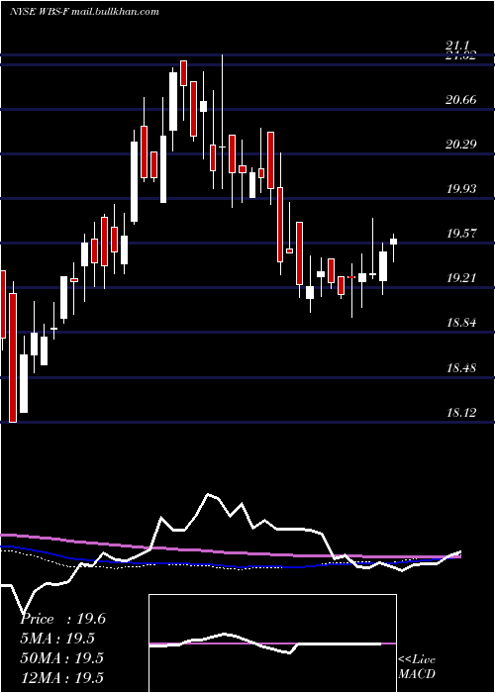495x693 pixels.
Task: Click the 18.48 price axis label
Action: 461,367
